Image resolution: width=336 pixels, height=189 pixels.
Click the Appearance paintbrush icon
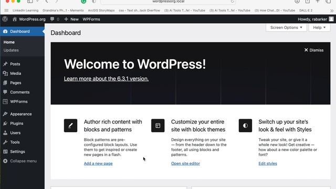[5, 114]
